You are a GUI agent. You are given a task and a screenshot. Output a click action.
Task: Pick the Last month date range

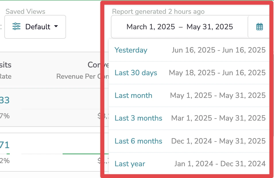click(133, 96)
